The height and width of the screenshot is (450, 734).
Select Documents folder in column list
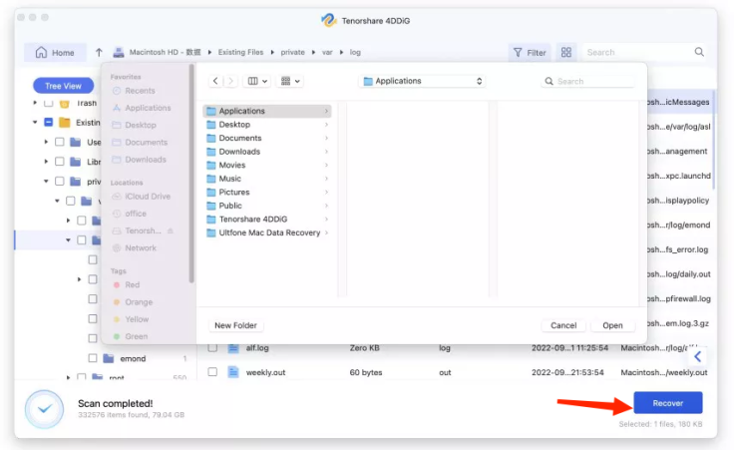pyautogui.click(x=267, y=138)
